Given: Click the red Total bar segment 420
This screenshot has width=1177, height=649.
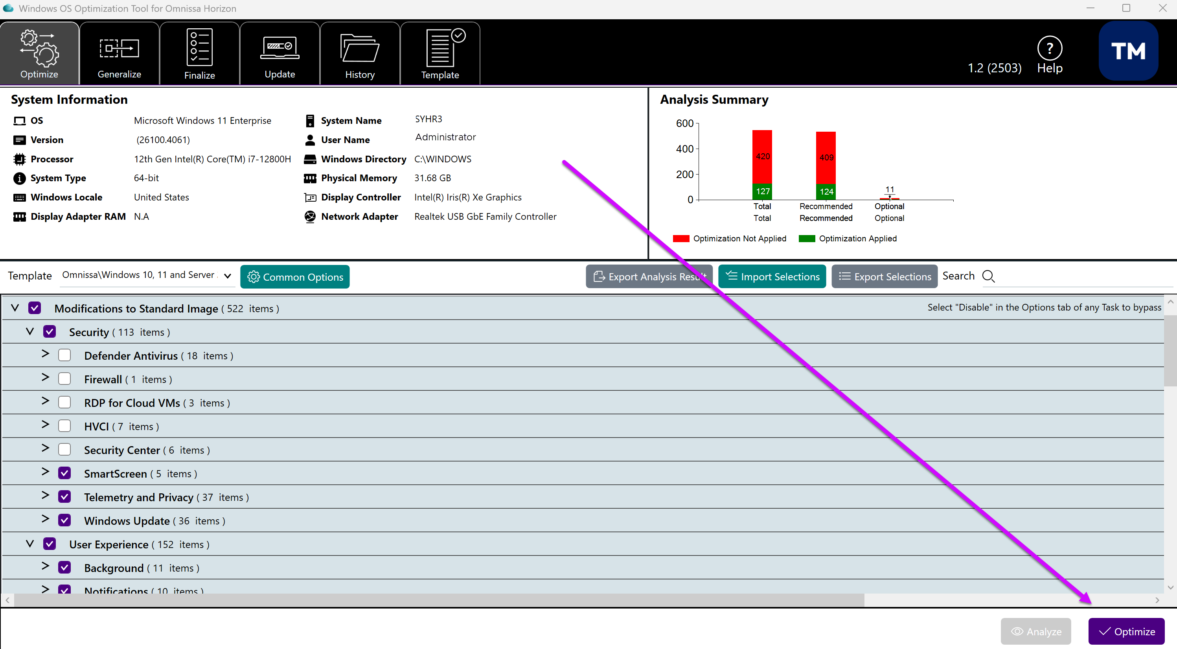Looking at the screenshot, I should [x=762, y=157].
